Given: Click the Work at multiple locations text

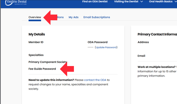Looking at the screenshot, I should (156, 67).
